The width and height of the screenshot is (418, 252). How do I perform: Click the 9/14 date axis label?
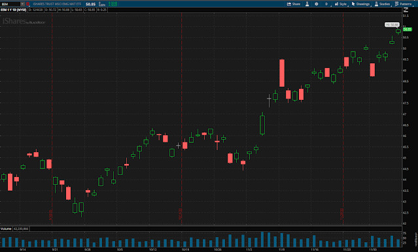(x=23, y=249)
